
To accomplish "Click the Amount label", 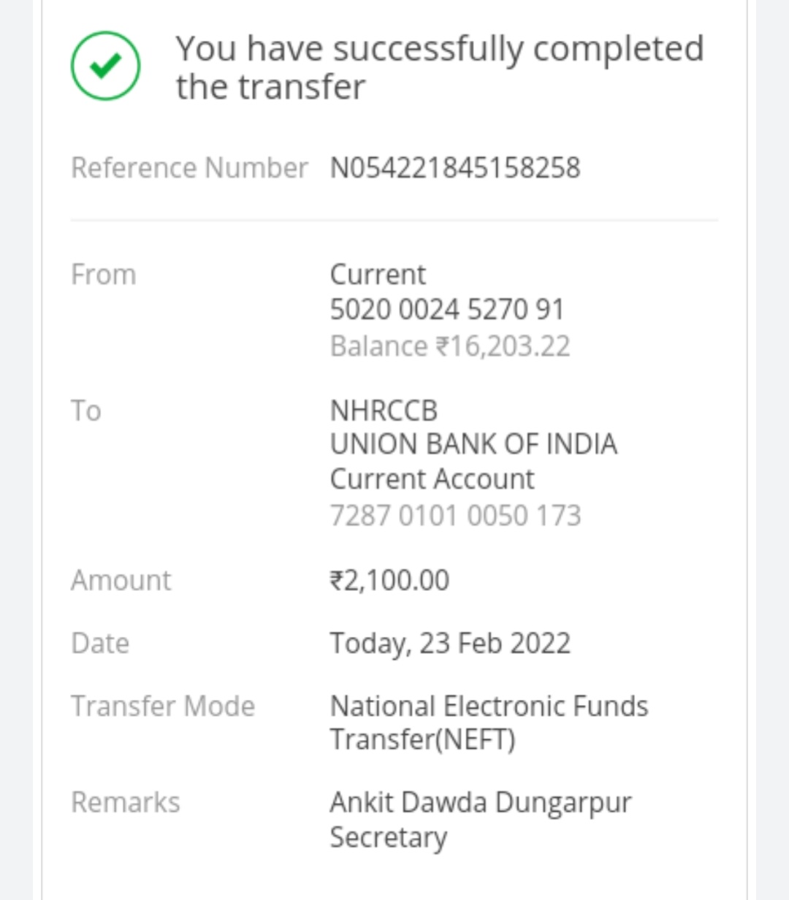I will click(x=121, y=581).
